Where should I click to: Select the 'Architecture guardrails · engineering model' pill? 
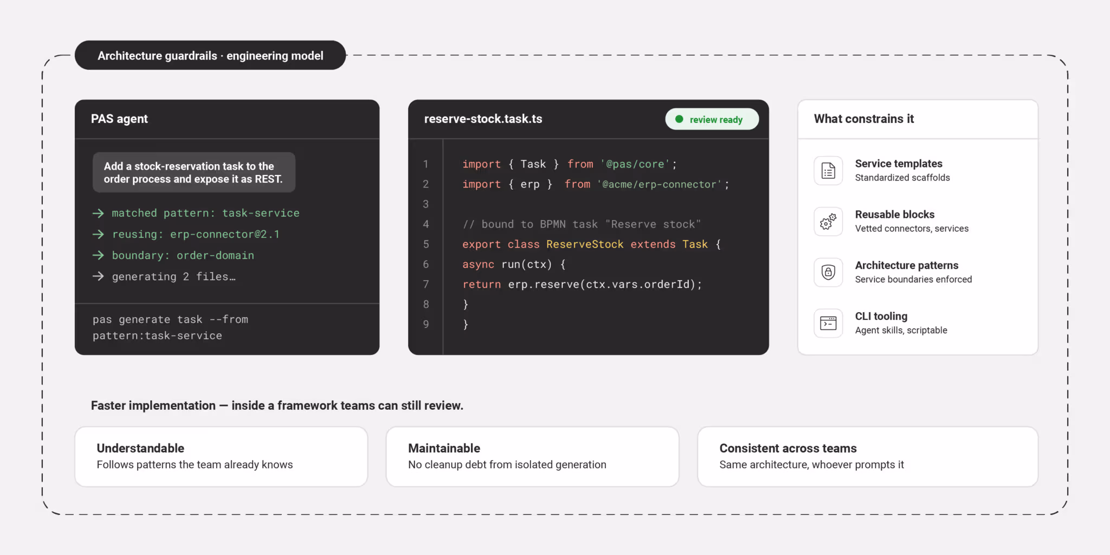click(x=210, y=55)
